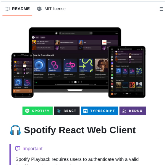The width and height of the screenshot is (165, 165).
Task: Click the Spotify logo in the badge
Action: tap(27, 111)
